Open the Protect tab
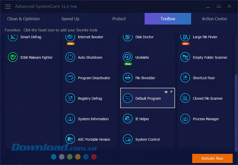 119,19
